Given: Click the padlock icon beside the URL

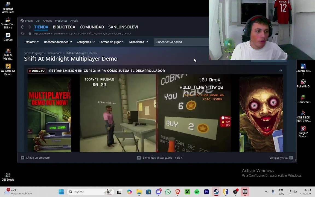Looking at the screenshot, I should [30, 34].
